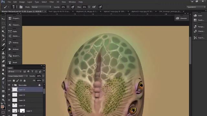Open the Actions panel
This screenshot has height=116, width=207.
point(14,49)
